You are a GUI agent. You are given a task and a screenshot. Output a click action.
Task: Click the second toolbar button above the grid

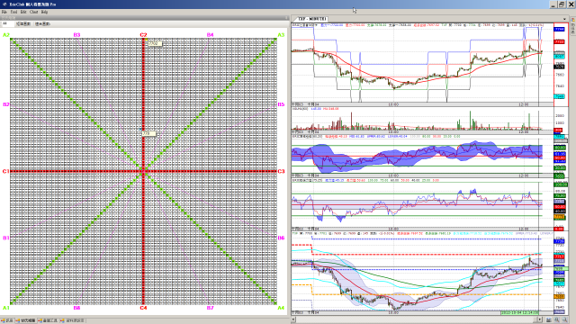23,24
